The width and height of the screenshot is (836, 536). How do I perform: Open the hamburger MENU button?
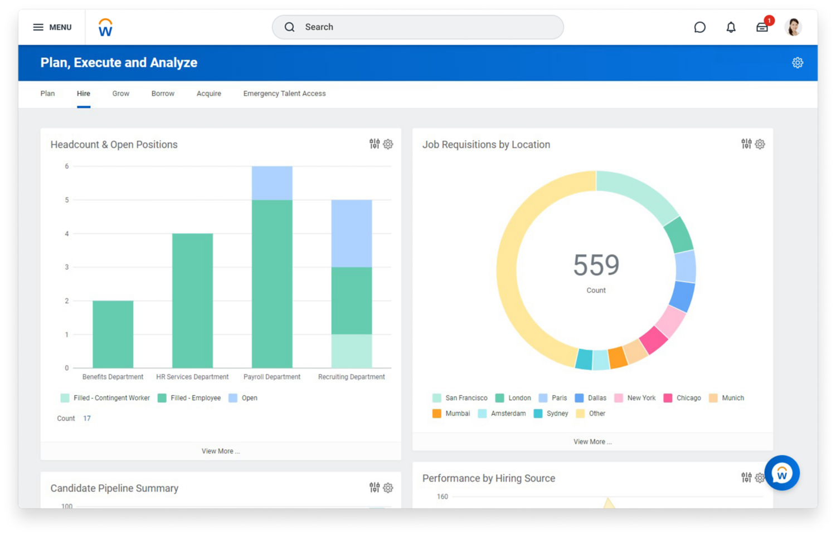pos(52,27)
